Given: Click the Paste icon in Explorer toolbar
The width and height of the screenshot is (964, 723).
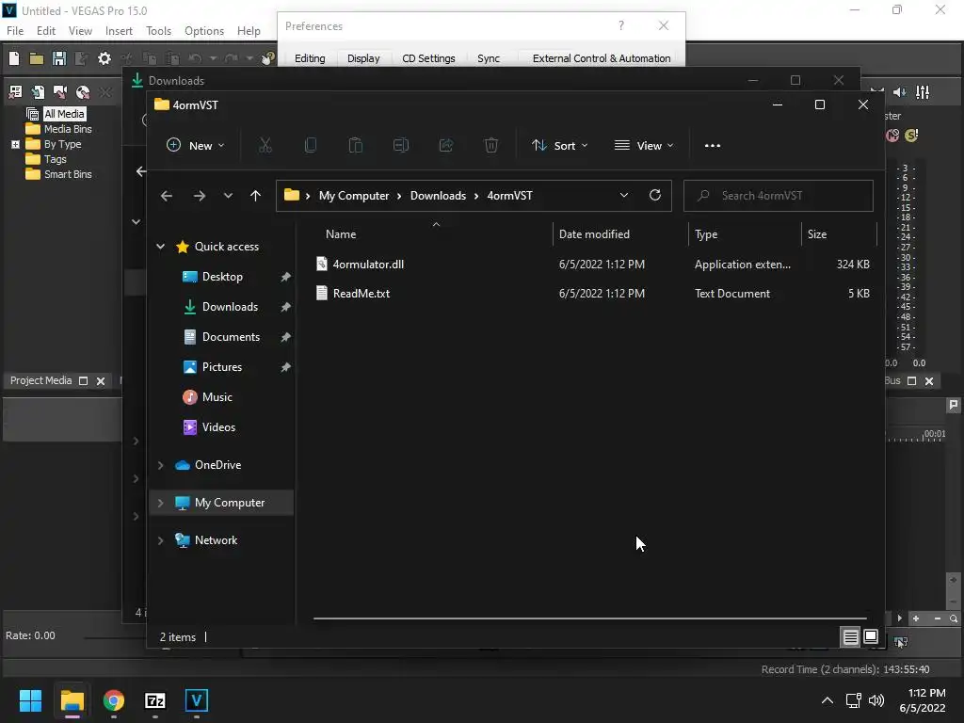Looking at the screenshot, I should [x=355, y=146].
